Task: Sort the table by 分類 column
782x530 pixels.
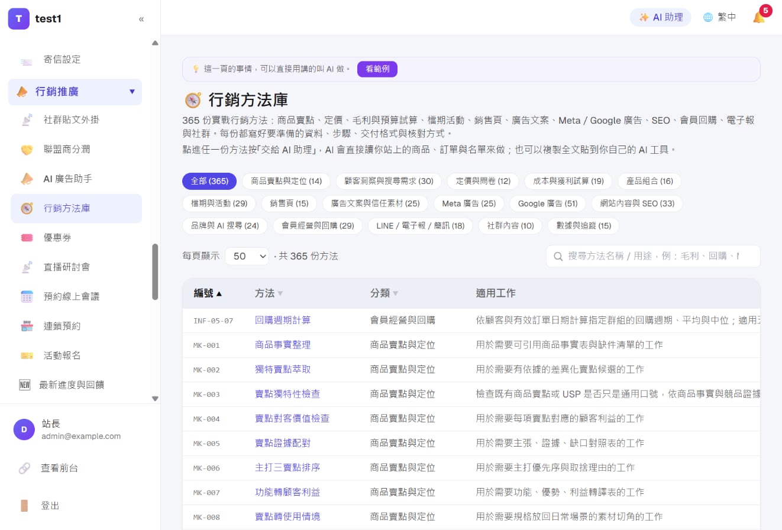Action: coord(384,293)
